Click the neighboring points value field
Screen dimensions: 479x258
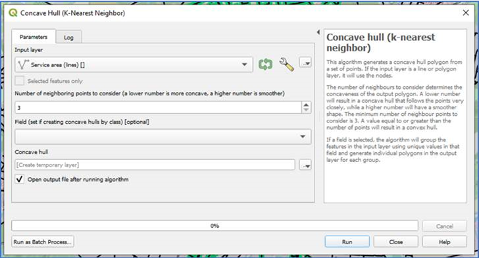point(158,107)
